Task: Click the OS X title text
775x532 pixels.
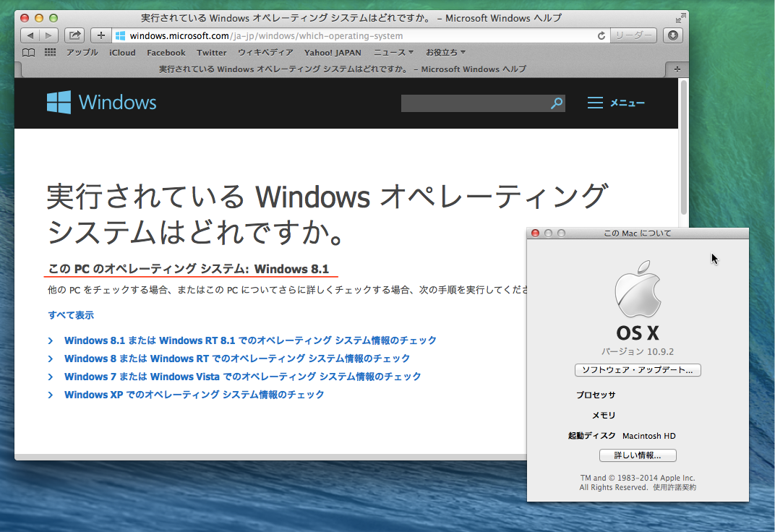Action: pyautogui.click(x=638, y=333)
